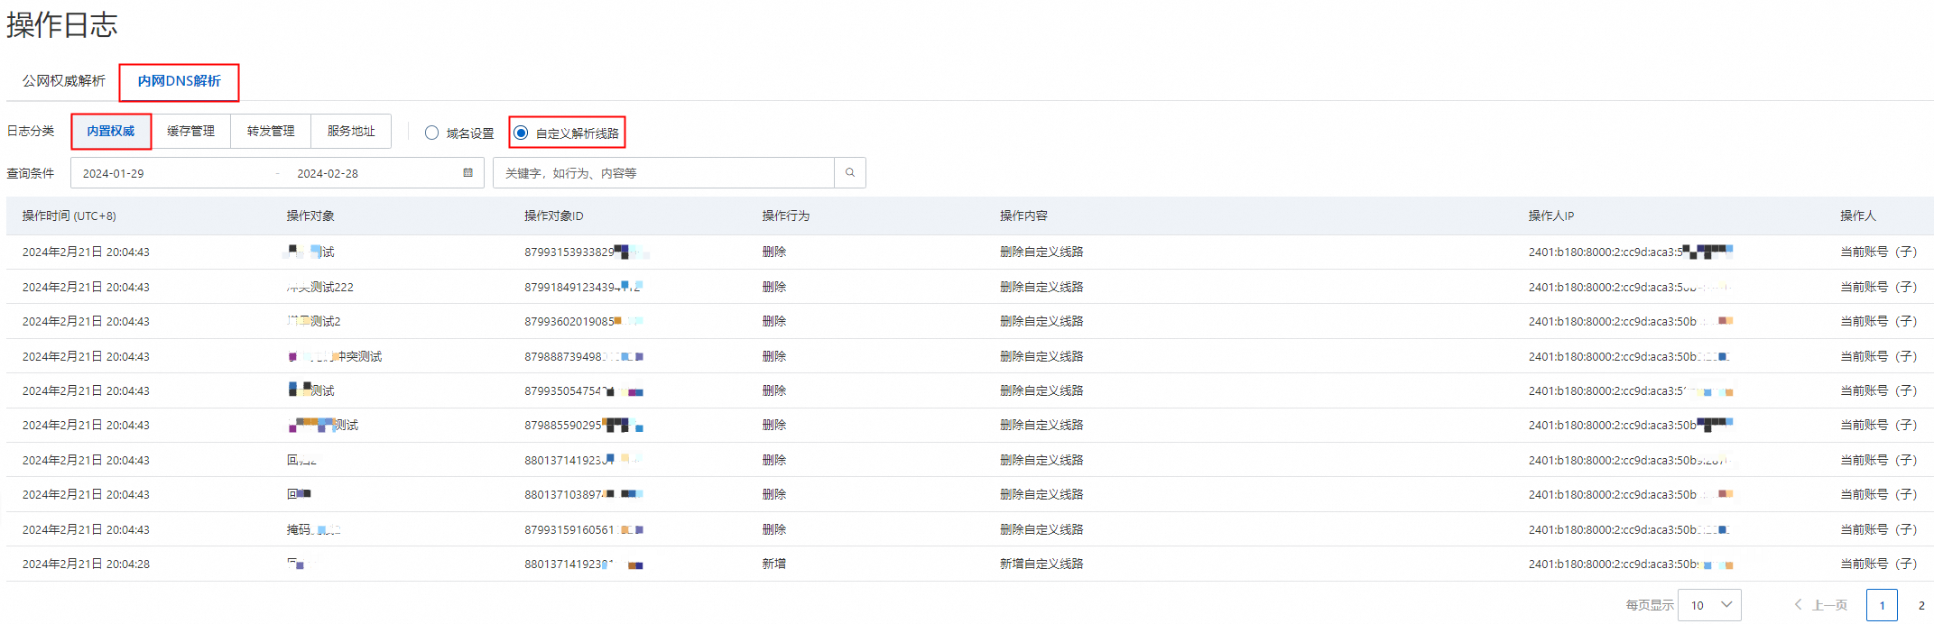Click the 操作人IP column header
This screenshot has height=624, width=1934.
tap(1551, 216)
